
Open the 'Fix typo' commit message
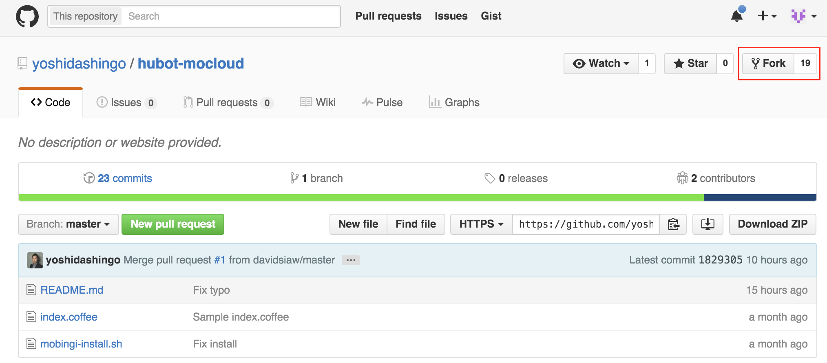[x=211, y=290]
